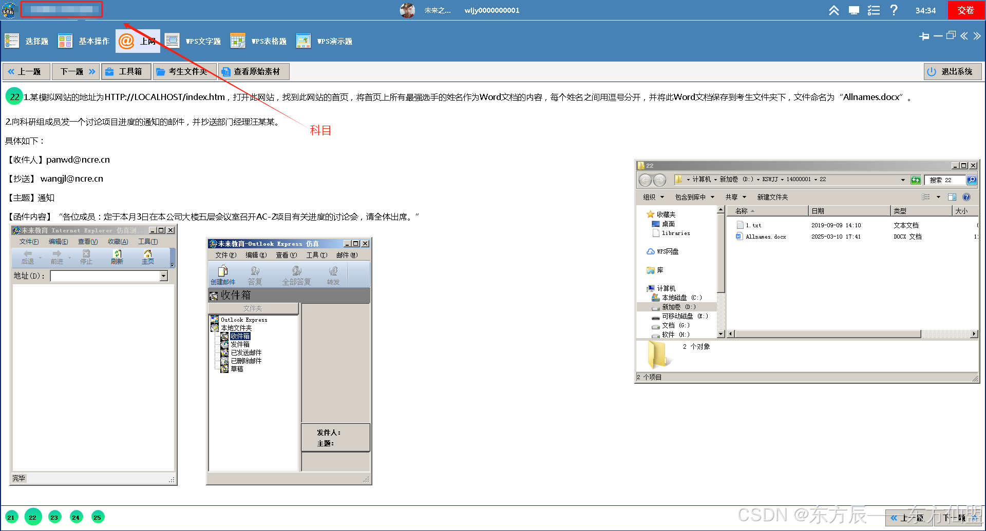Open the 选择题 section
The image size is (986, 531).
27,41
